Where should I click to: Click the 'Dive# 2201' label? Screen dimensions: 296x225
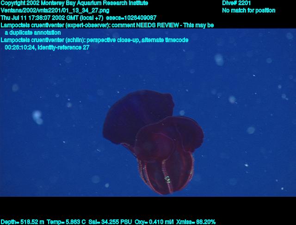[x=236, y=3]
